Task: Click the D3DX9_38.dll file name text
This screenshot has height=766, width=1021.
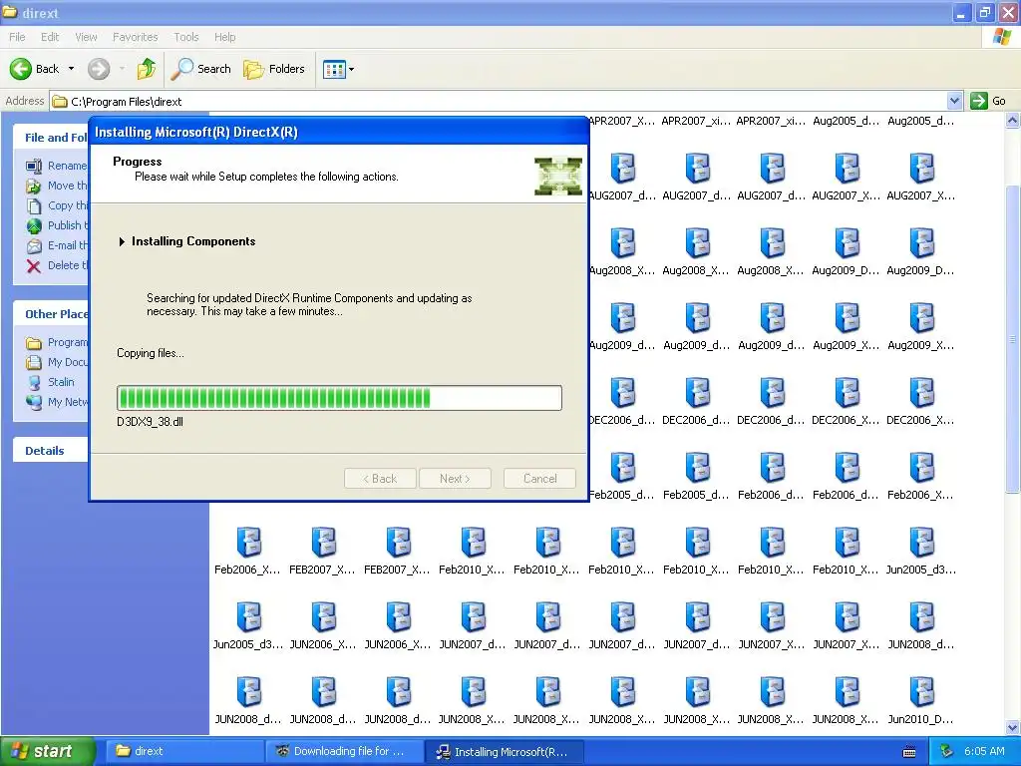Action: [150, 422]
